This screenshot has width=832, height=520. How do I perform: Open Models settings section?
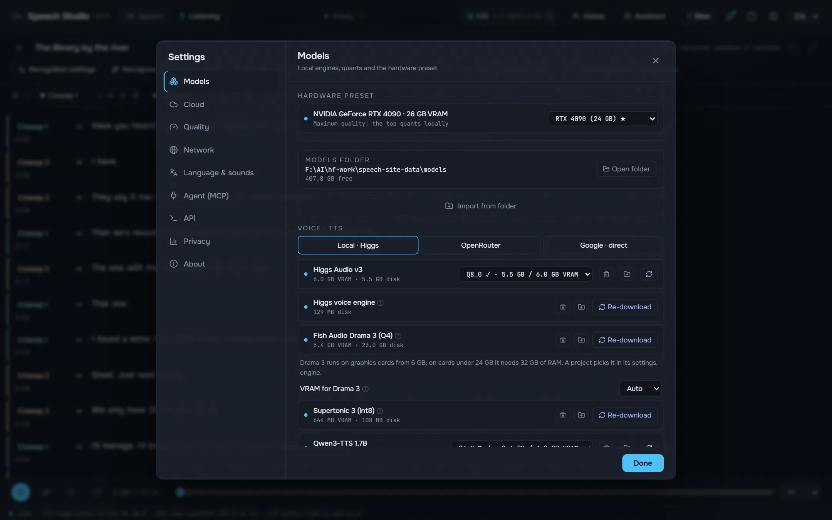tap(221, 81)
